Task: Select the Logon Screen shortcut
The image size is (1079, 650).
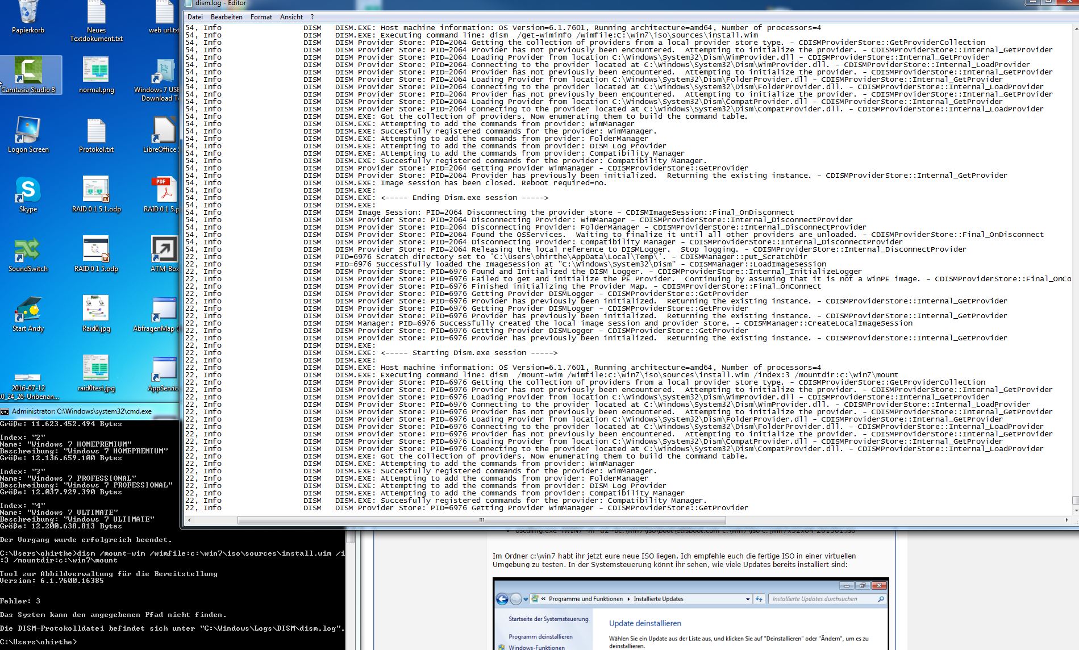Action: click(28, 135)
